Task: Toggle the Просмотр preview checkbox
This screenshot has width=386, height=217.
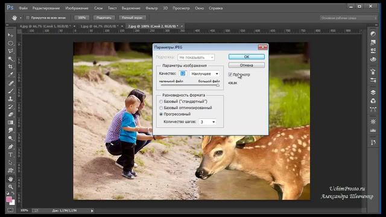Action: coord(230,75)
